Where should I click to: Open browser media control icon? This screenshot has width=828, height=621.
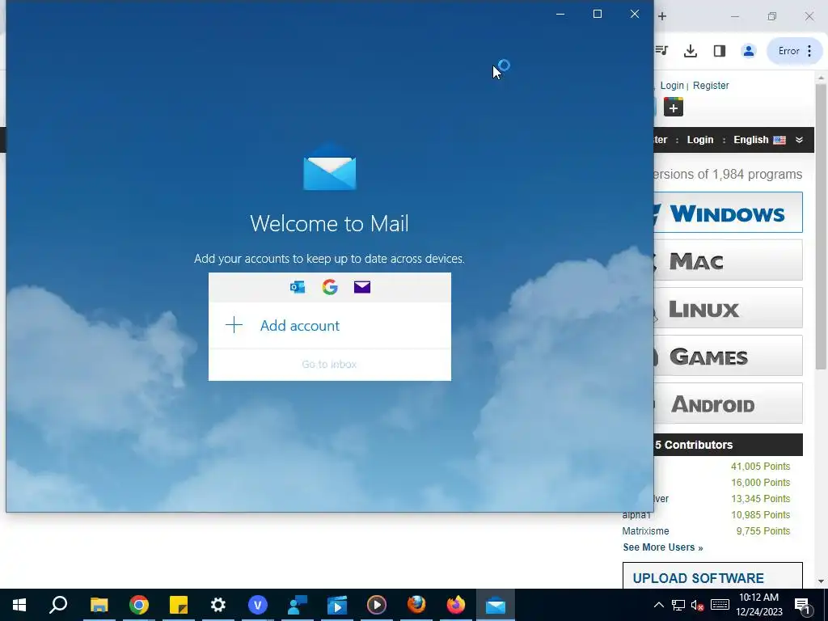coord(661,51)
